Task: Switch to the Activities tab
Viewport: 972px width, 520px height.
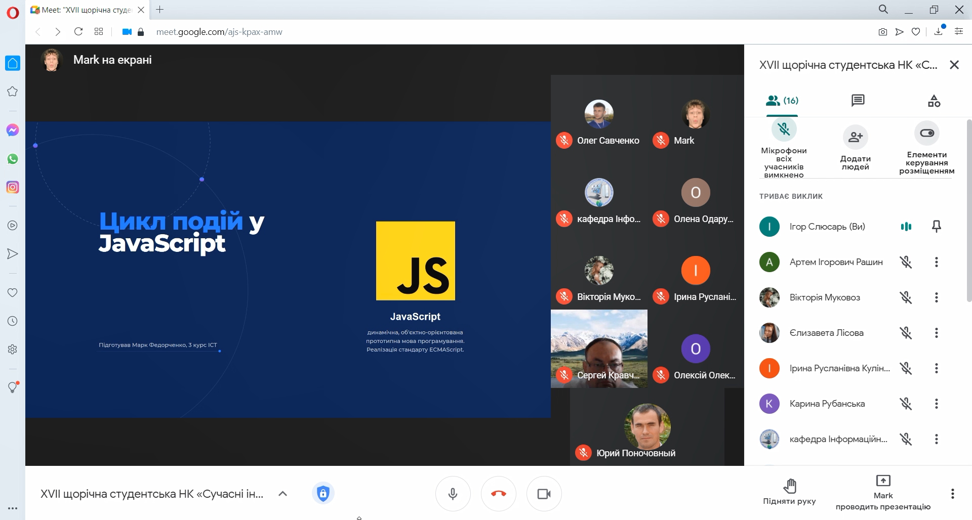Action: (934, 101)
